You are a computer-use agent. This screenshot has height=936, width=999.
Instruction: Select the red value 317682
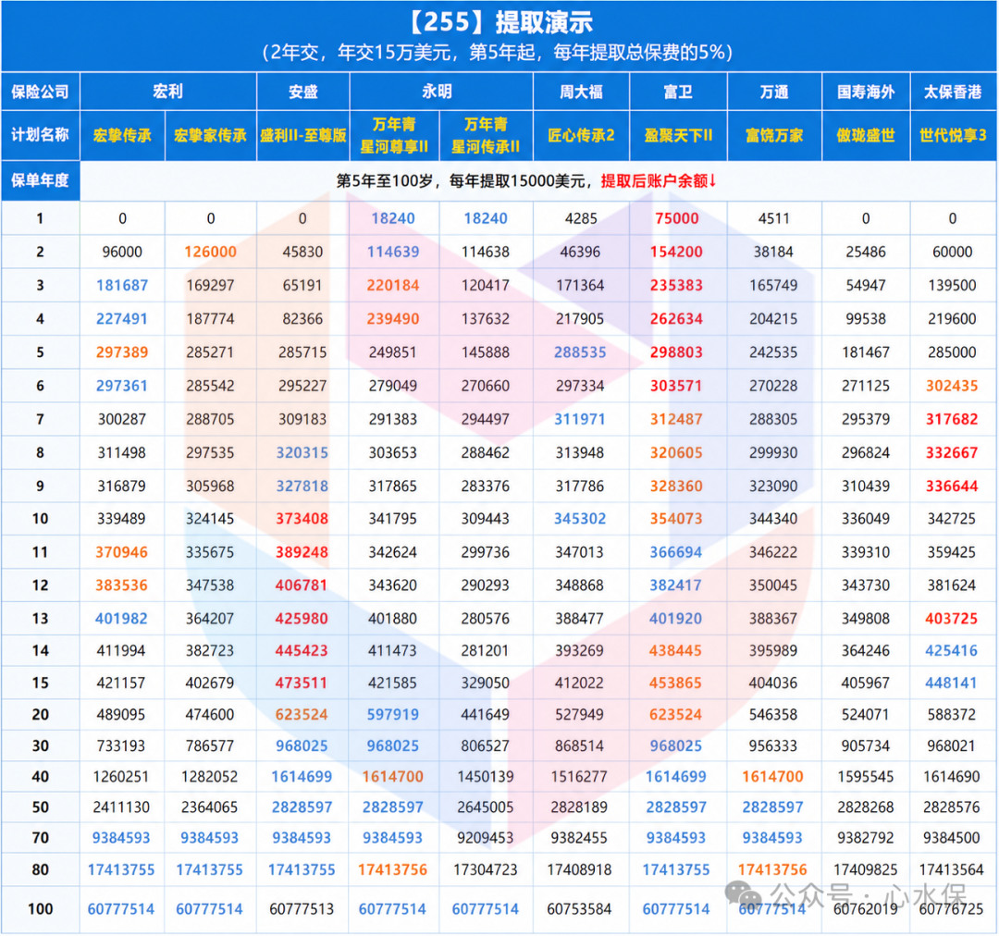click(952, 419)
